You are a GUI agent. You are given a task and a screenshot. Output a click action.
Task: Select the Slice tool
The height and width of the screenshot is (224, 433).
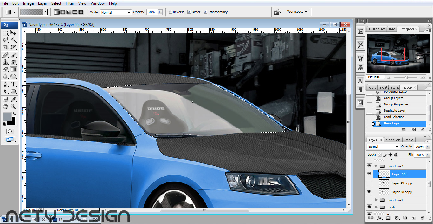click(x=13, y=47)
